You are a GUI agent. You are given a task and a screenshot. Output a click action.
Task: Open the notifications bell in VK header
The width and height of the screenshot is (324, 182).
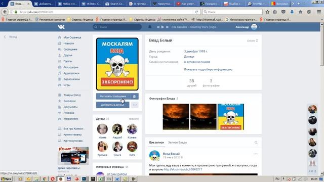150,27
